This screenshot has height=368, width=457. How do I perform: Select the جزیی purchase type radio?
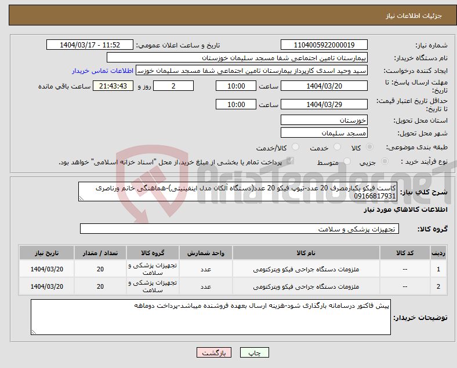[385, 161]
